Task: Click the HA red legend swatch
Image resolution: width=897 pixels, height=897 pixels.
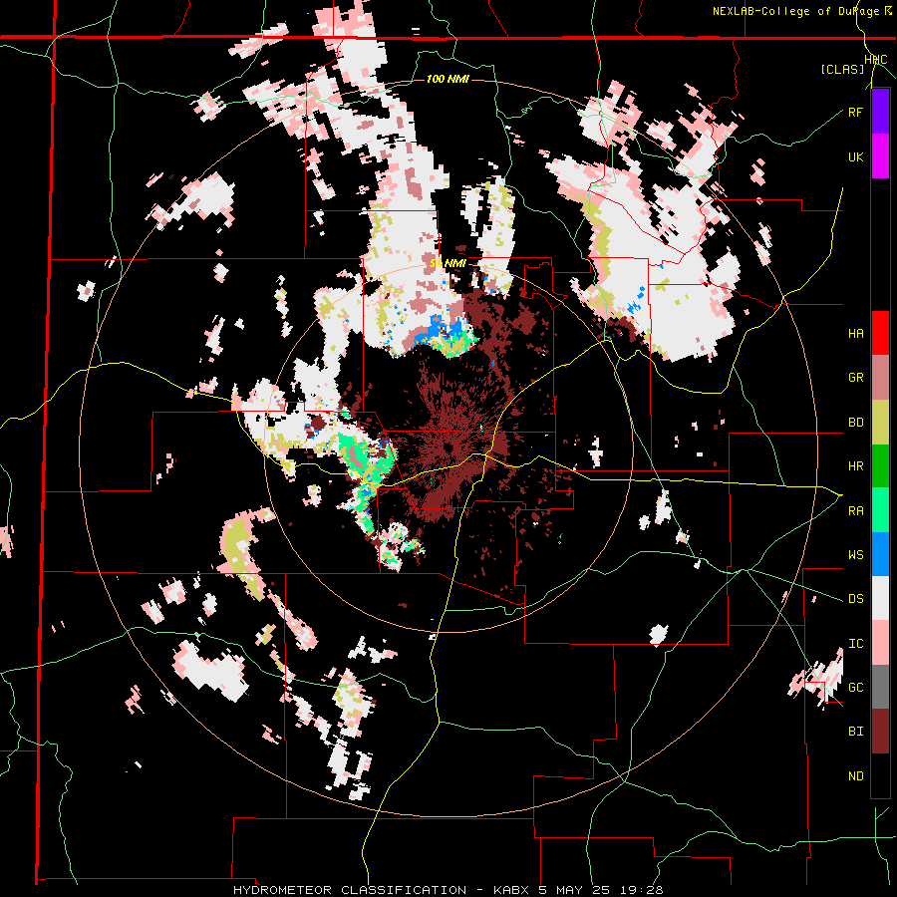Action: tap(880, 333)
